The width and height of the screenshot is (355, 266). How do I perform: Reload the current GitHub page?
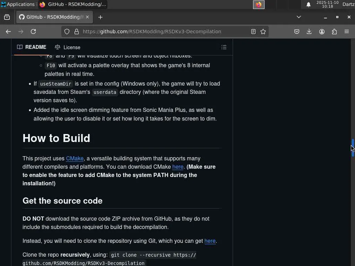33,32
